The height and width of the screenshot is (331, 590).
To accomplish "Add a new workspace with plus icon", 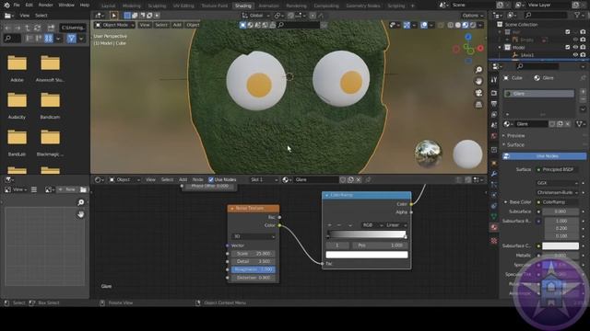I will click(x=412, y=6).
